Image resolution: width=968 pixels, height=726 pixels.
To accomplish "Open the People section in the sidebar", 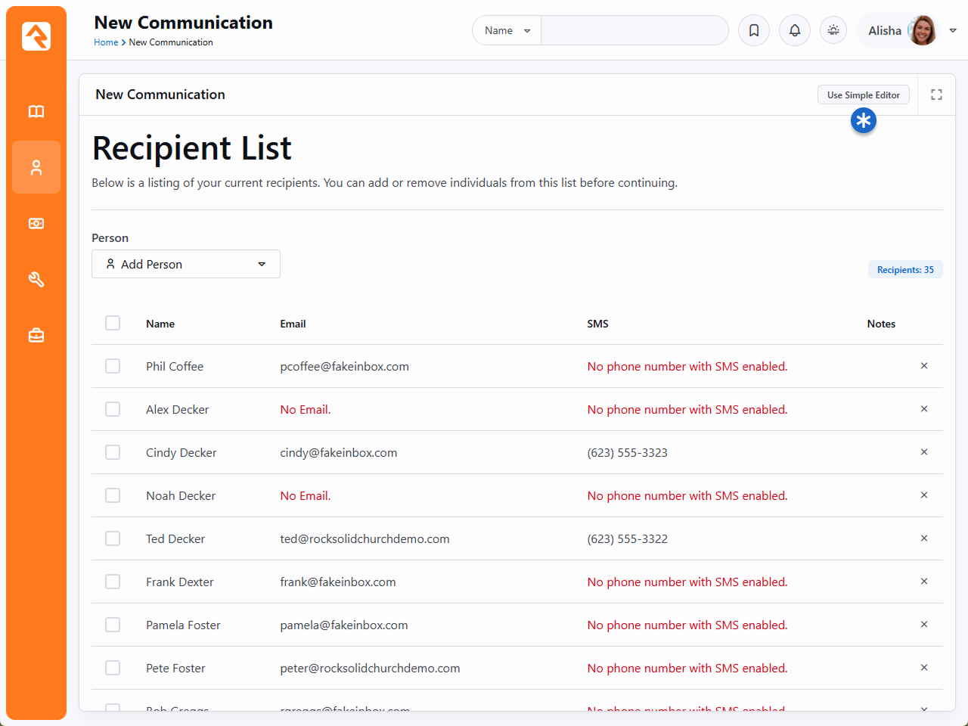I will tap(36, 168).
